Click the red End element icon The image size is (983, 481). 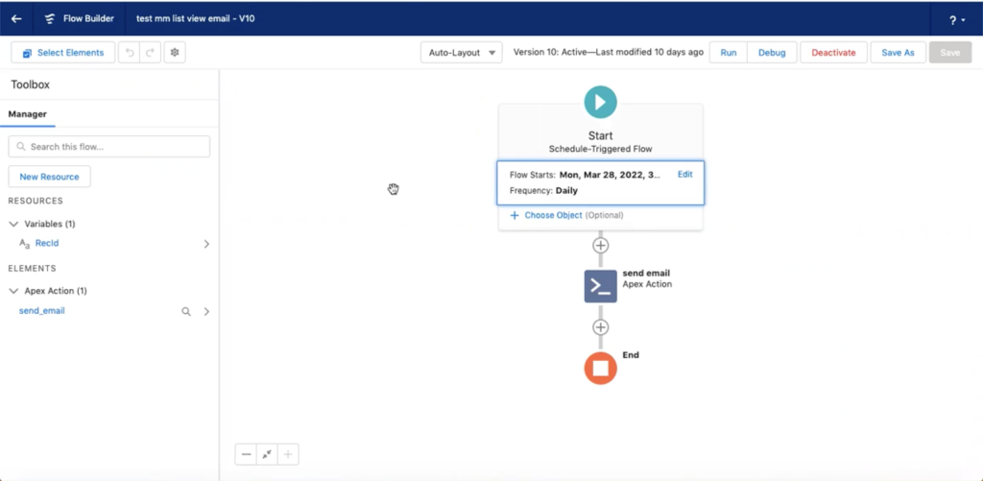[600, 368]
